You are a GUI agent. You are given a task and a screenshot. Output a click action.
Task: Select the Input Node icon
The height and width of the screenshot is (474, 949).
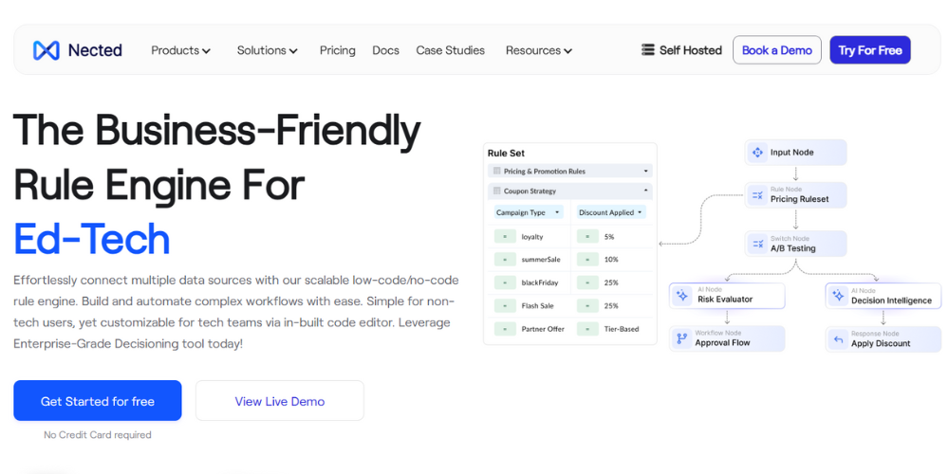click(757, 153)
